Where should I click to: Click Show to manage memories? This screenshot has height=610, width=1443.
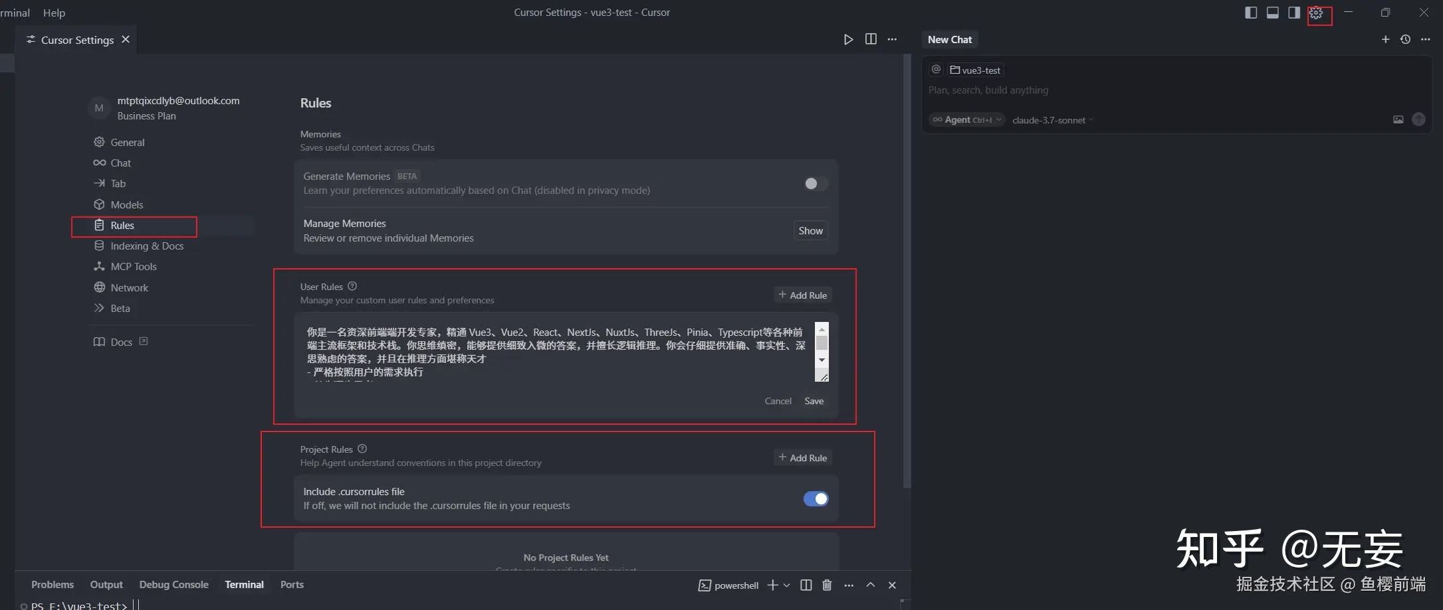tap(810, 230)
